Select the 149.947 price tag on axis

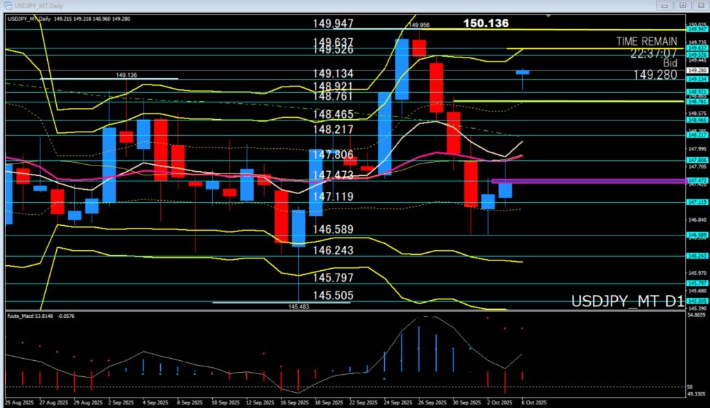696,29
